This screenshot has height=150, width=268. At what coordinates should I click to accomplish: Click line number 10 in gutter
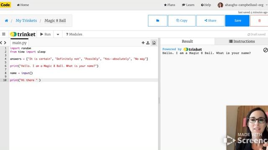5,80
